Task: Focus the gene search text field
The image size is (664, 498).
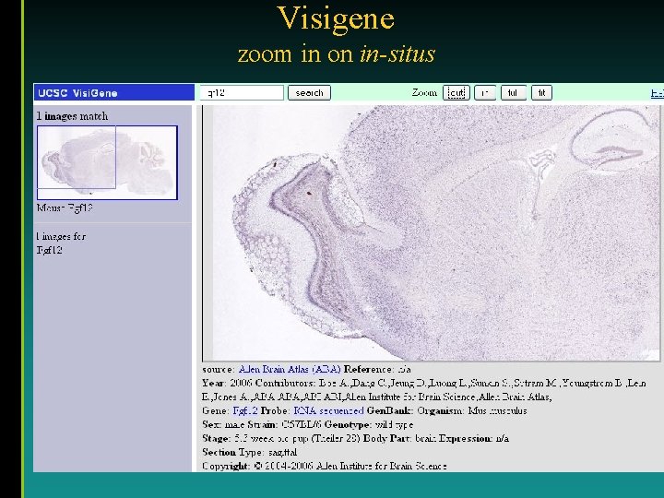Action: click(242, 93)
